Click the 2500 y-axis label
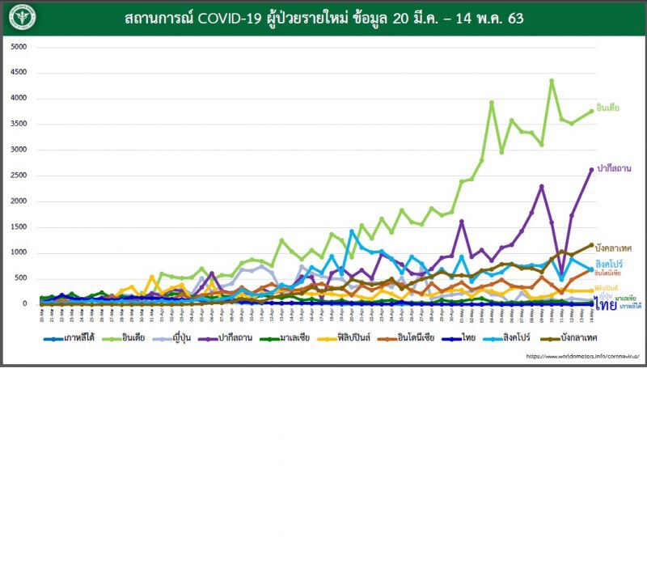647x576 pixels. [19, 176]
